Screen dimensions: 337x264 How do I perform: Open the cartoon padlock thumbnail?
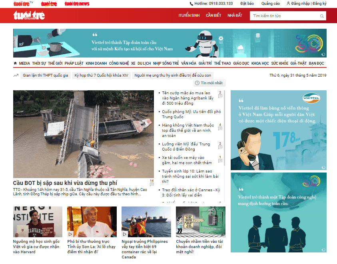click(x=201, y=222)
